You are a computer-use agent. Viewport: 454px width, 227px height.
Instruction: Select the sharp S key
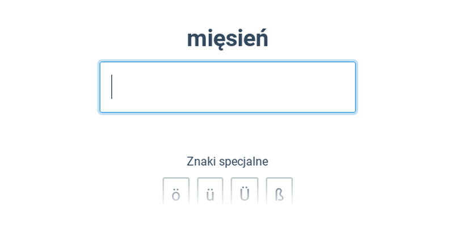279,193
